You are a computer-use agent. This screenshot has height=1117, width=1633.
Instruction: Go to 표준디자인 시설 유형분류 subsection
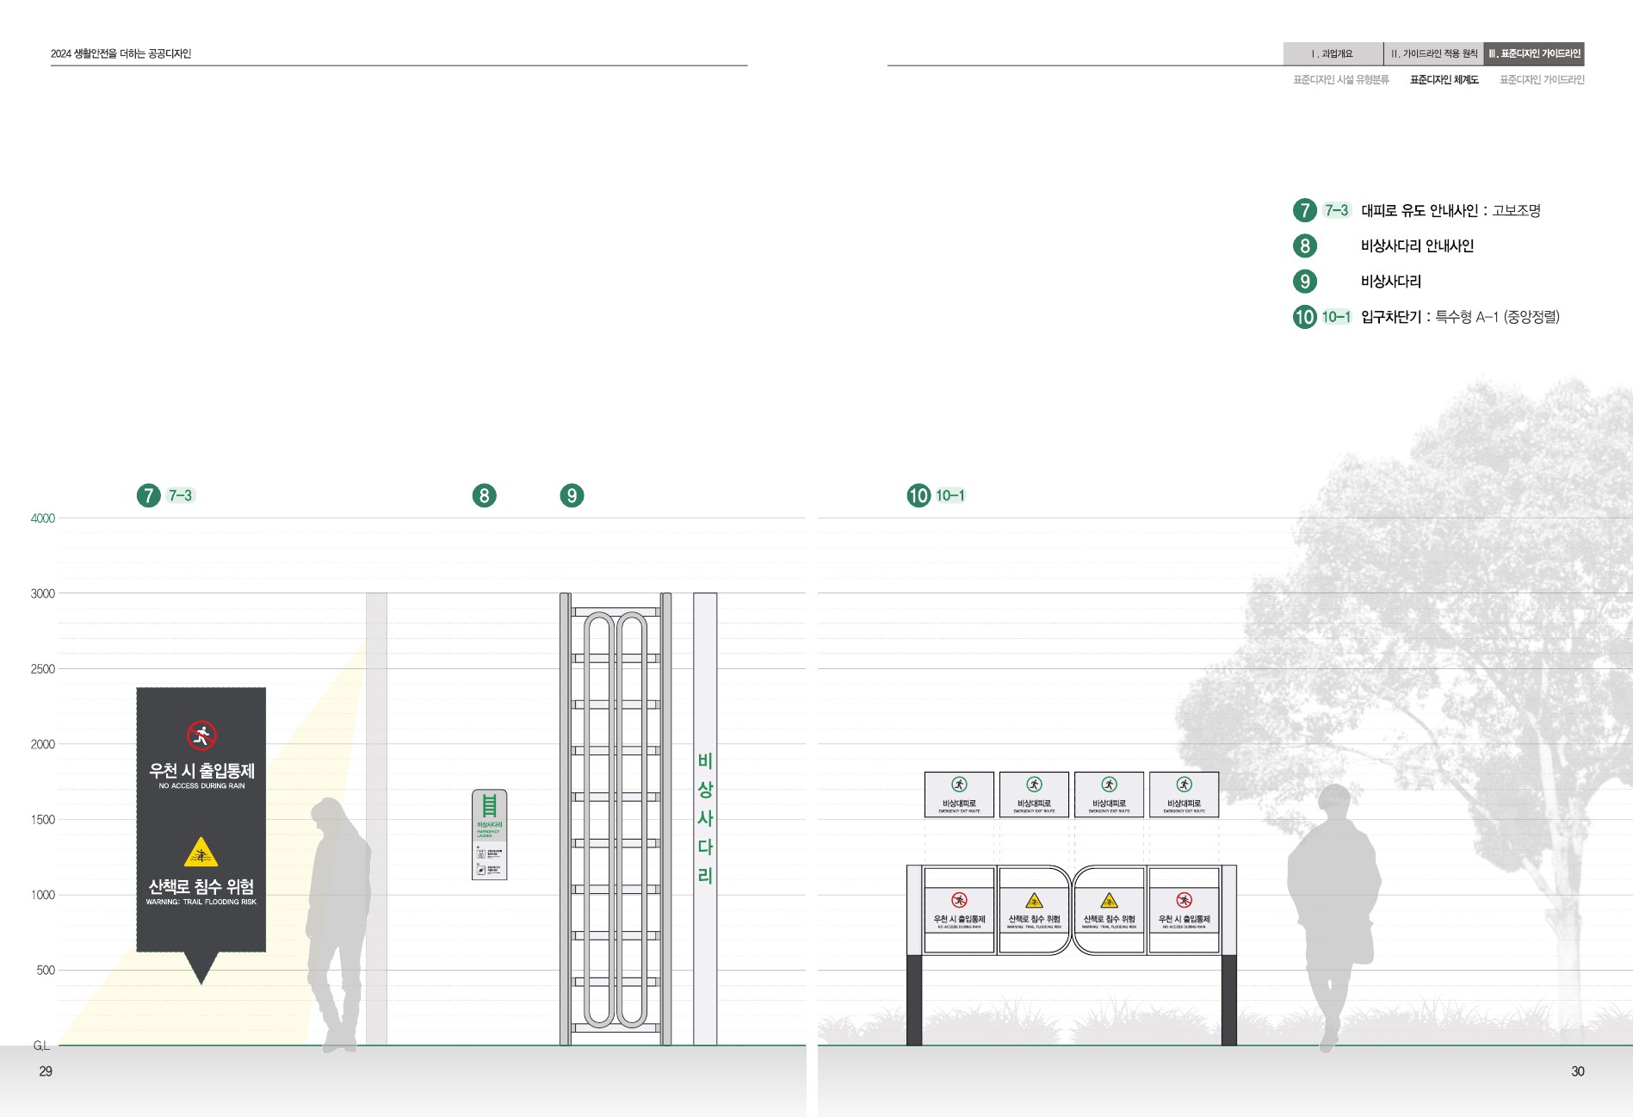point(1341,80)
